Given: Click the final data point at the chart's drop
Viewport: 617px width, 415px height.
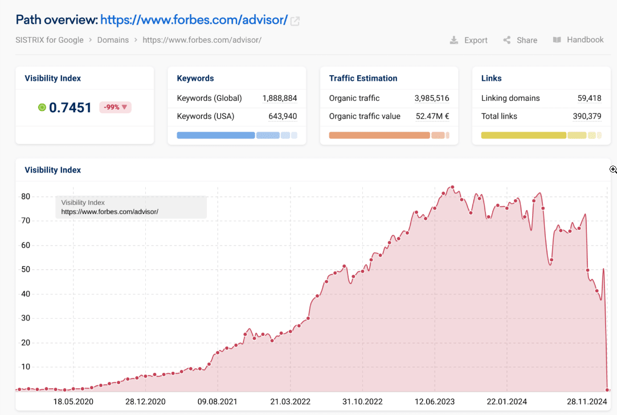Looking at the screenshot, I should (607, 390).
